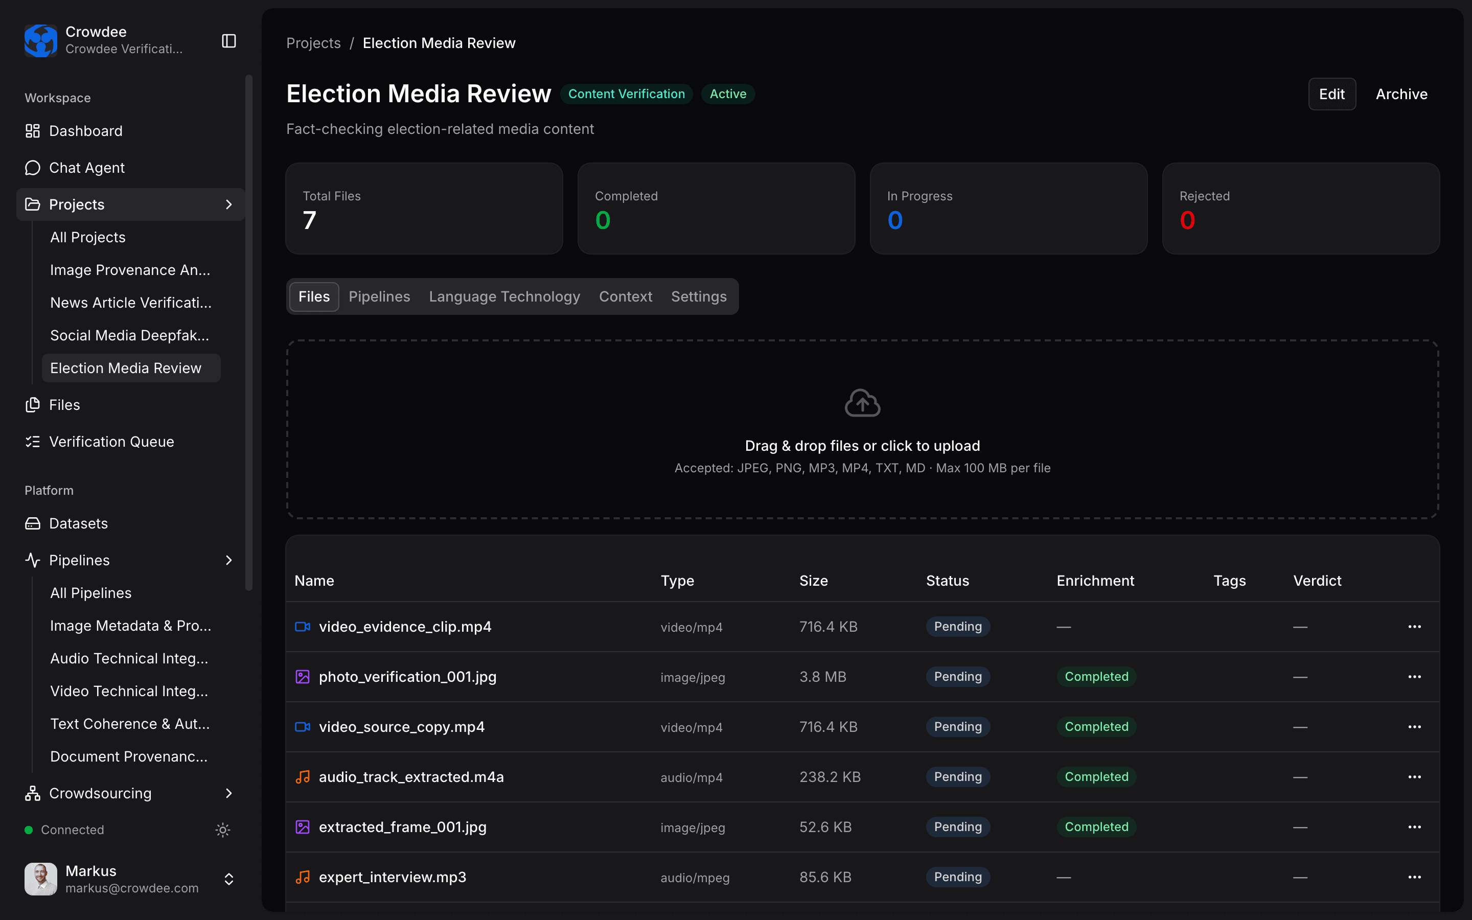This screenshot has height=920, width=1472.
Task: Collapse the Projects section chevron
Action: [x=228, y=204]
